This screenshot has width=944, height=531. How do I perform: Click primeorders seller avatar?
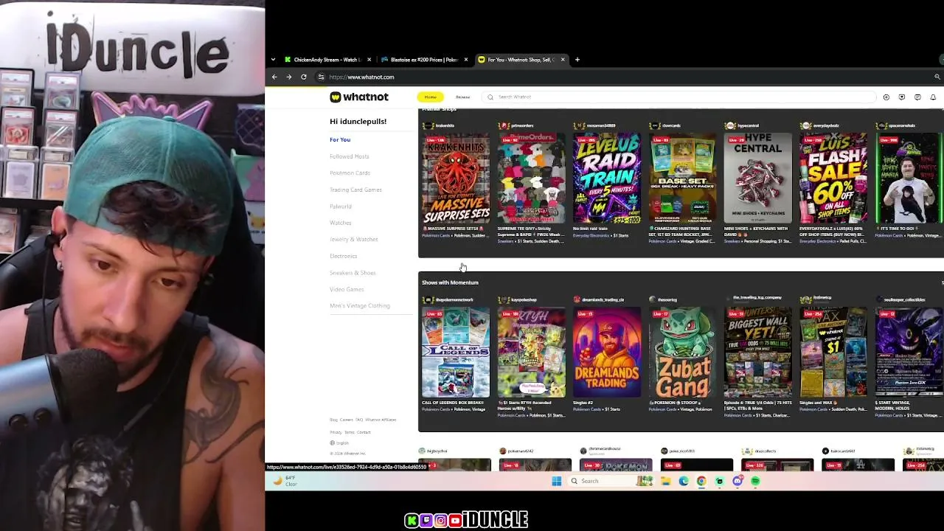tap(504, 125)
